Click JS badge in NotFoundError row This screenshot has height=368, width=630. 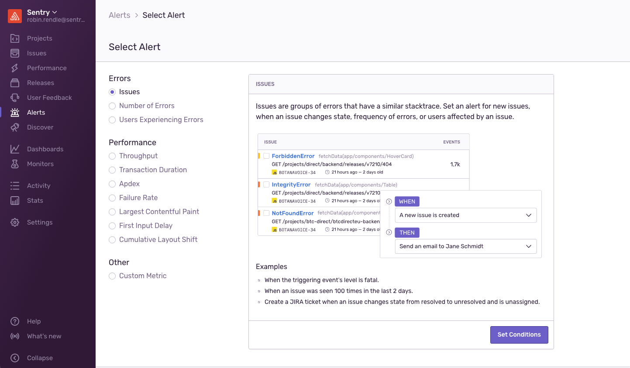274,229
